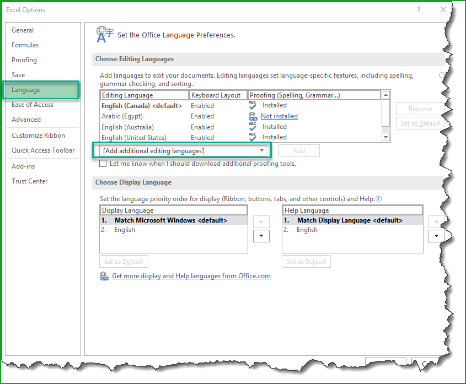Viewport: 466px width, 384px height.
Task: Click Set as Default under Help Language
Action: [x=306, y=262]
